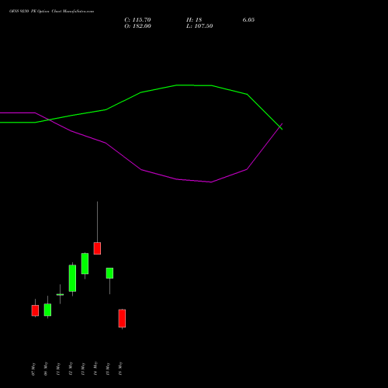
Task: Click the '15 May' date axis label
Action: coord(108,369)
